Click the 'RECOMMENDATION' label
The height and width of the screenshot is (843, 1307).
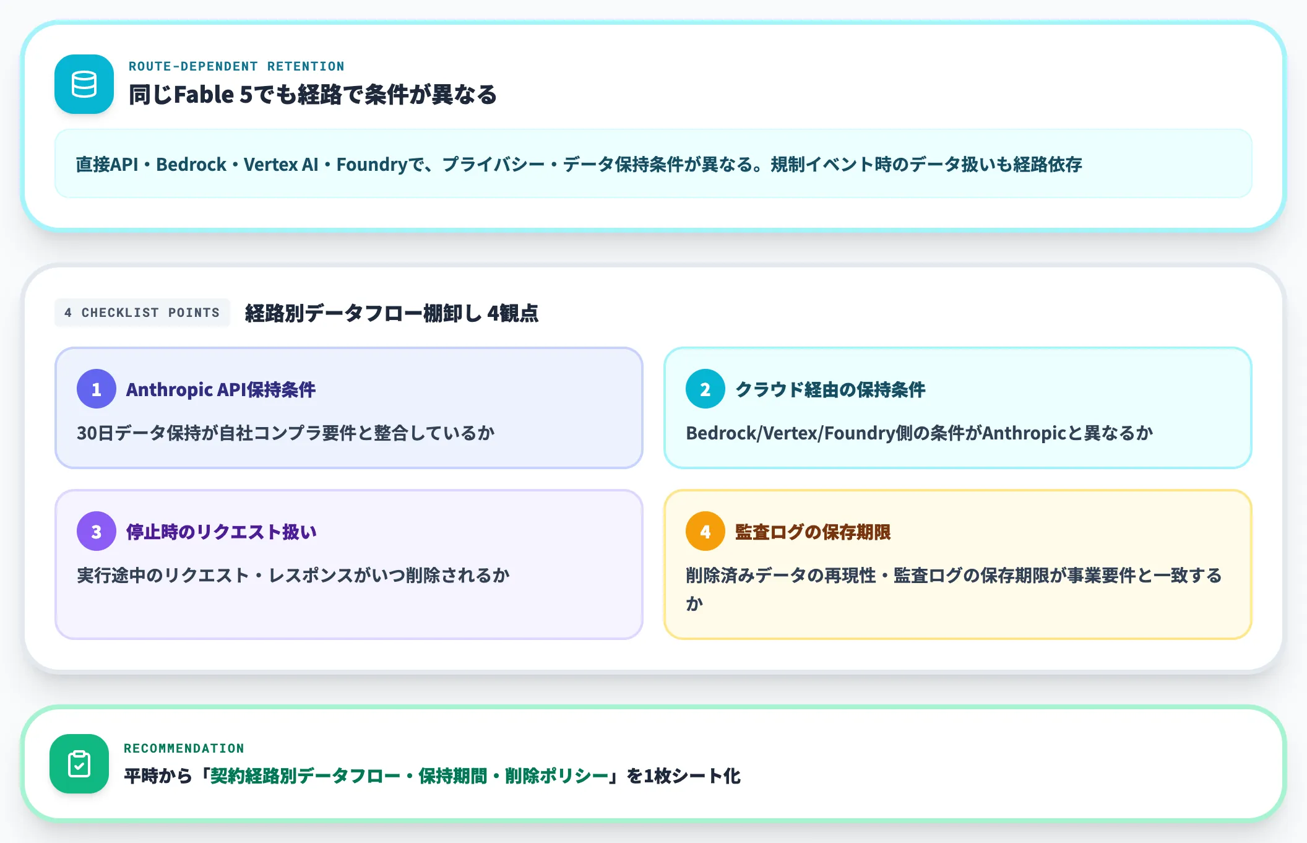(184, 748)
